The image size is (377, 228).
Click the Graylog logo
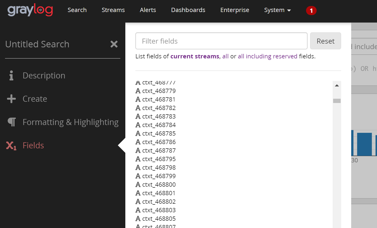tap(30, 10)
